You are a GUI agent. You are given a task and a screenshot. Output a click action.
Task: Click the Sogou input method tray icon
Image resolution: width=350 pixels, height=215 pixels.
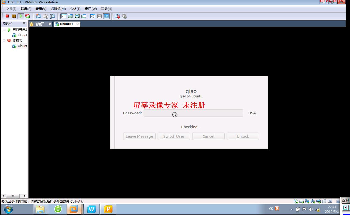pyautogui.click(x=277, y=209)
